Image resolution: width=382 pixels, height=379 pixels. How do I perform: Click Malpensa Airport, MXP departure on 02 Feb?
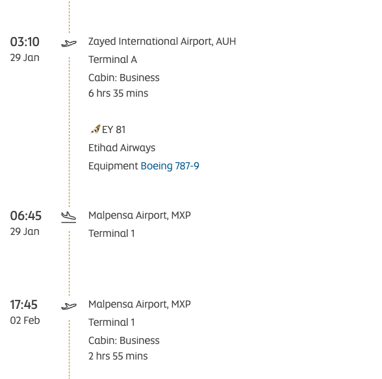pyautogui.click(x=139, y=304)
